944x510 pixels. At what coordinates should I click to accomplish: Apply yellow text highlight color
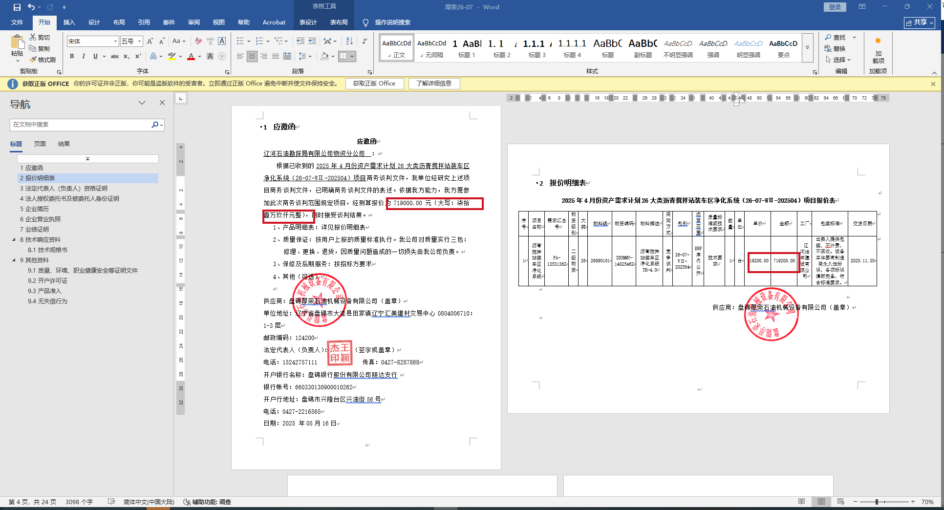tap(172, 56)
